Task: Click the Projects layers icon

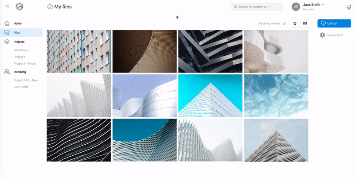Action: tap(7, 42)
